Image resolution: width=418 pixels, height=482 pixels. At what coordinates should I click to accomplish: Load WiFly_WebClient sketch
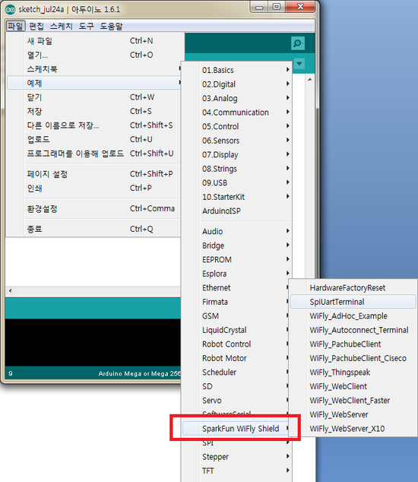[x=353, y=386]
